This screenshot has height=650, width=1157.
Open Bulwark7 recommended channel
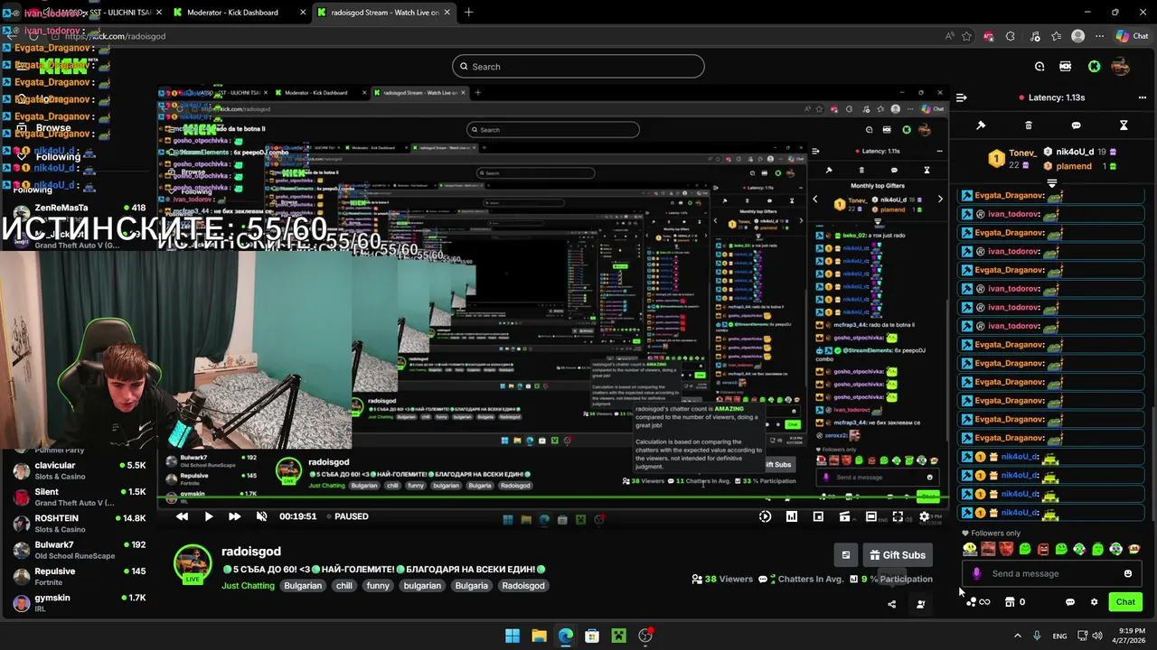(79, 550)
